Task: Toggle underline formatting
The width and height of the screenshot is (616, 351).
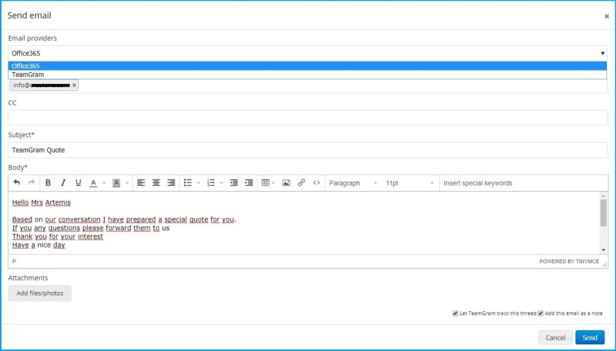Action: pyautogui.click(x=78, y=183)
